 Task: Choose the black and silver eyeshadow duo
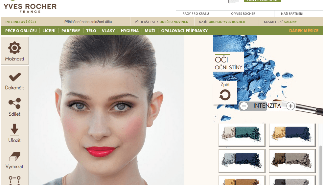pyautogui.click(x=292, y=180)
